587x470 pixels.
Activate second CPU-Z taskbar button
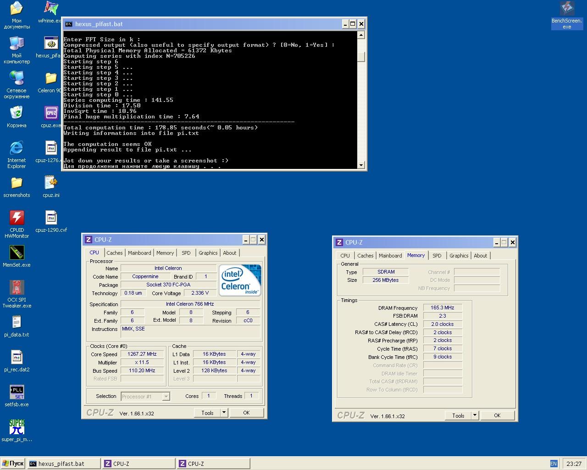point(213,464)
